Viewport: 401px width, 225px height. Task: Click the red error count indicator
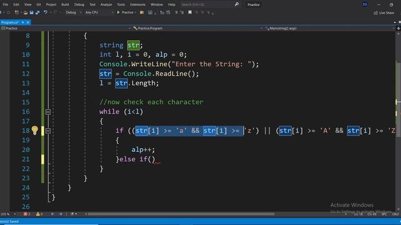[x=26, y=214]
